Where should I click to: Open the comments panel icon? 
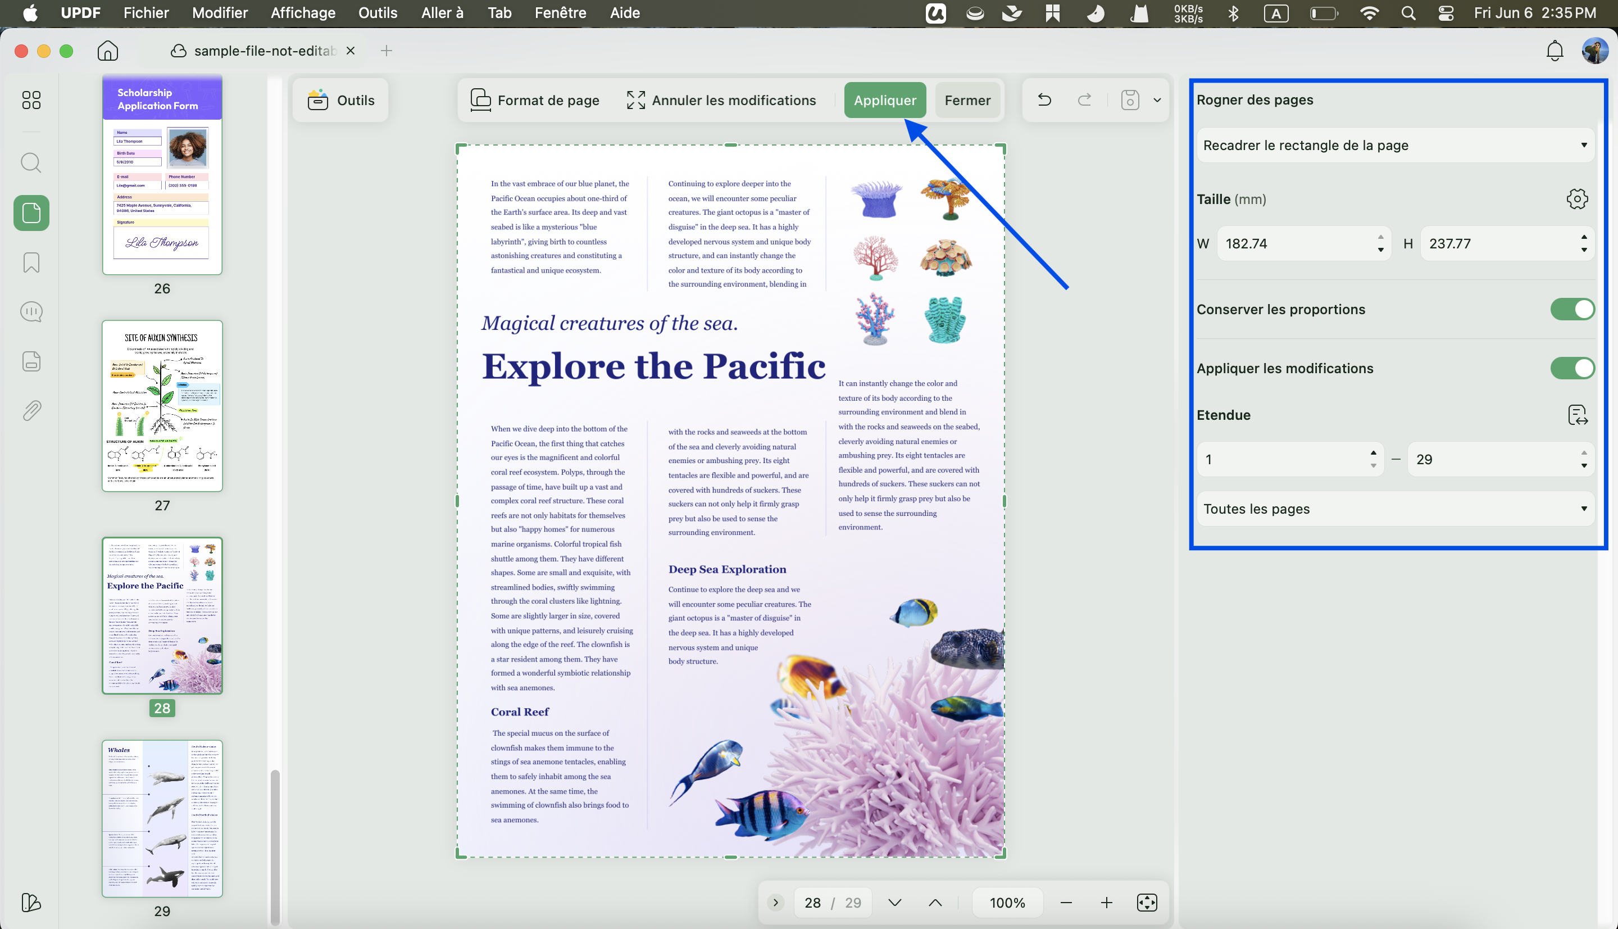31,312
